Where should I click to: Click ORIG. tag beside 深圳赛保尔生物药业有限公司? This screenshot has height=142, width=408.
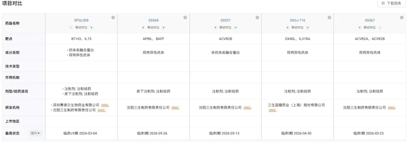[105, 105]
